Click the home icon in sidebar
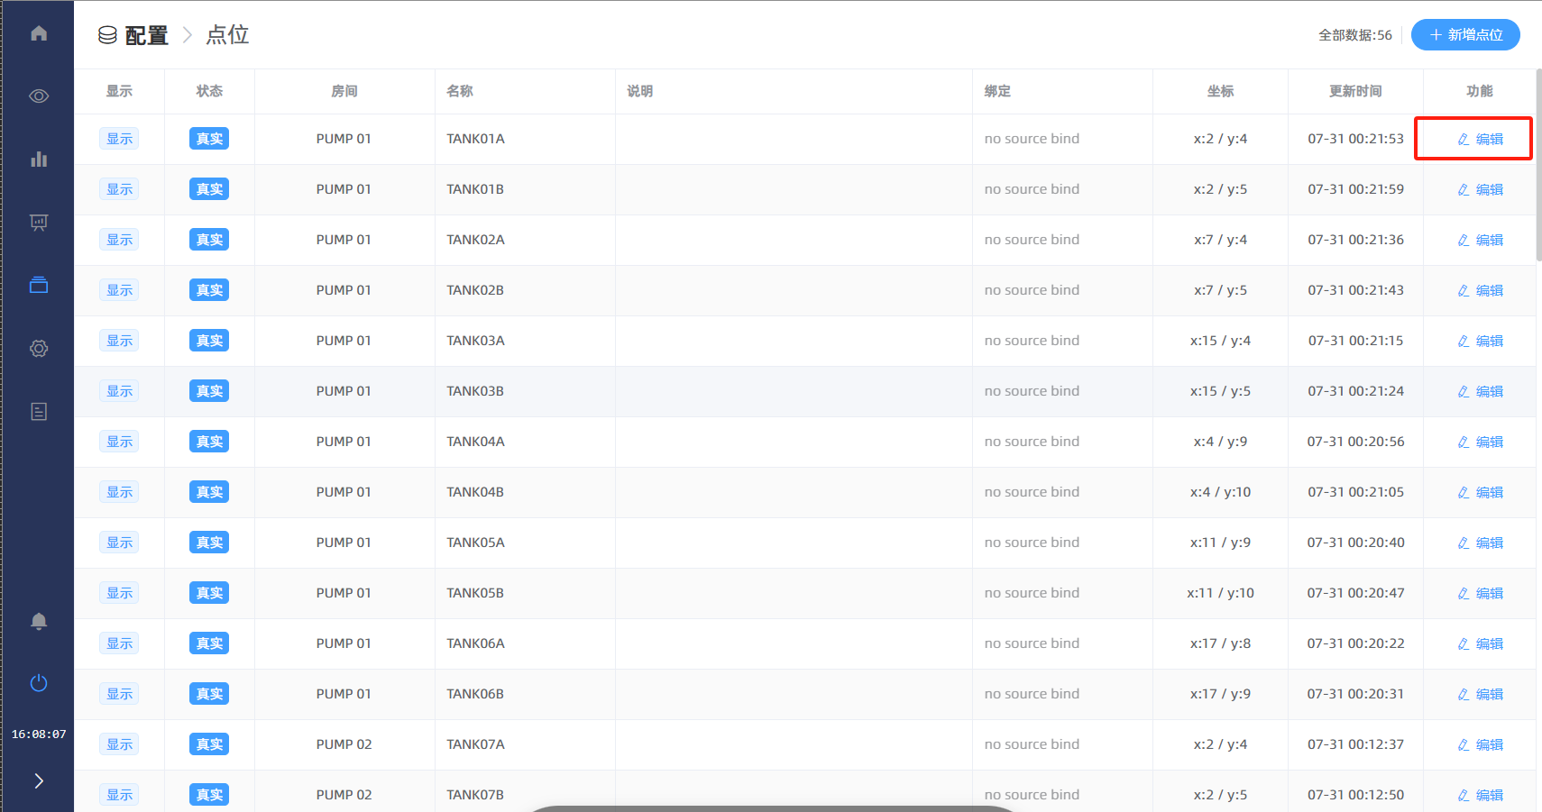1542x812 pixels. tap(39, 33)
